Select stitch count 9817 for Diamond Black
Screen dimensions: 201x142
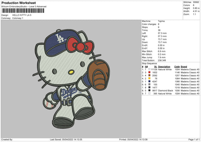pyautogui.click(x=155, y=91)
